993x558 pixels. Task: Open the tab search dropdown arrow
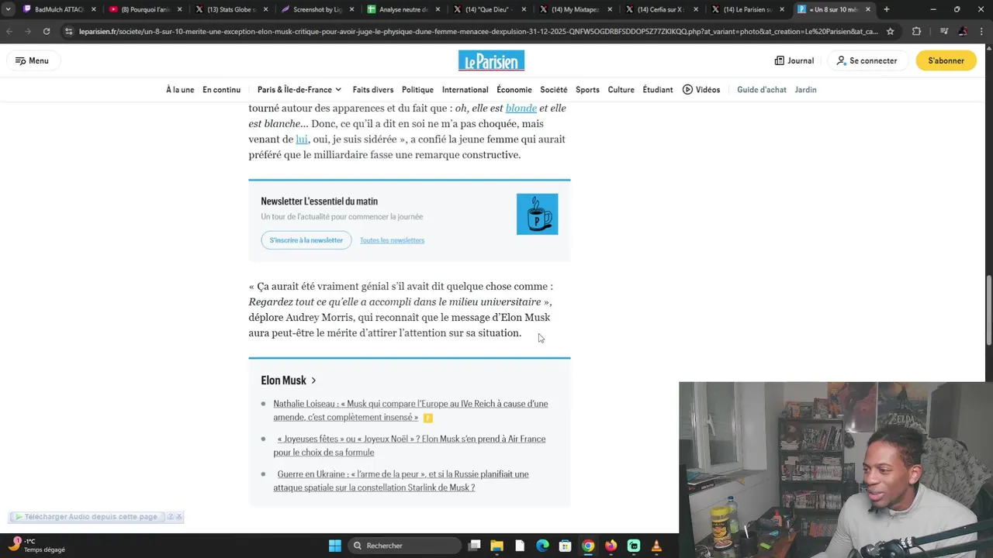point(9,9)
